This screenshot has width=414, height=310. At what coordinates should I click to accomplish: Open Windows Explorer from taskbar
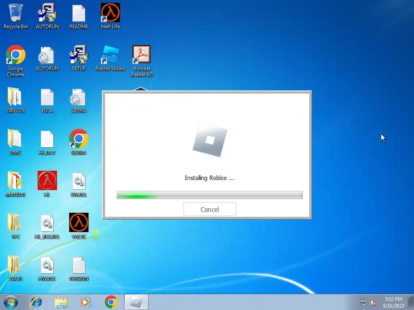(x=61, y=302)
